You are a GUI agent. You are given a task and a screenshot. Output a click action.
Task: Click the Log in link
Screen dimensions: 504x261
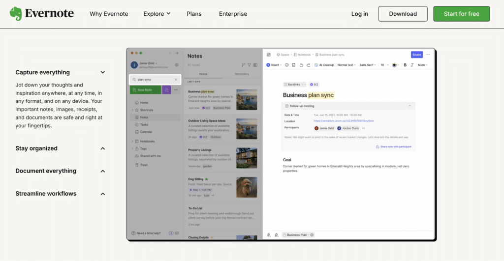point(360,14)
